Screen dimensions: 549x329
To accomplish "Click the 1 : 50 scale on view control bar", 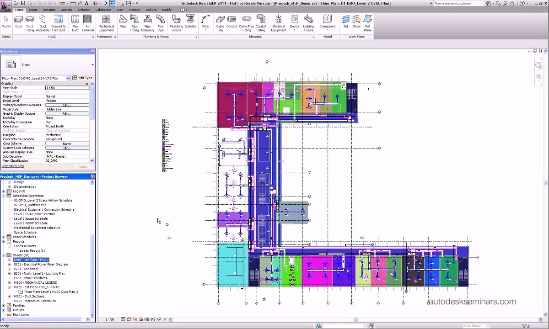I will coord(110,319).
